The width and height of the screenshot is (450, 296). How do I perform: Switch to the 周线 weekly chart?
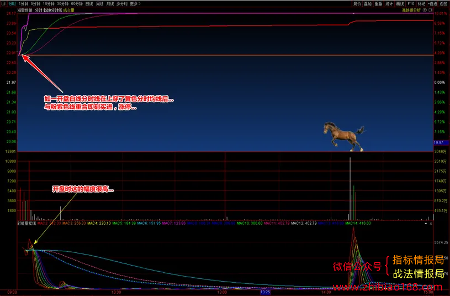click(99, 4)
